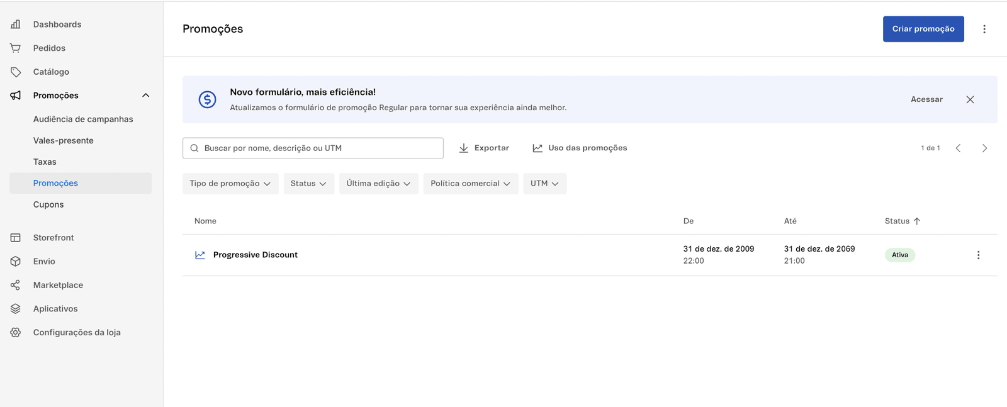Select Cupons submenu item

click(x=48, y=204)
